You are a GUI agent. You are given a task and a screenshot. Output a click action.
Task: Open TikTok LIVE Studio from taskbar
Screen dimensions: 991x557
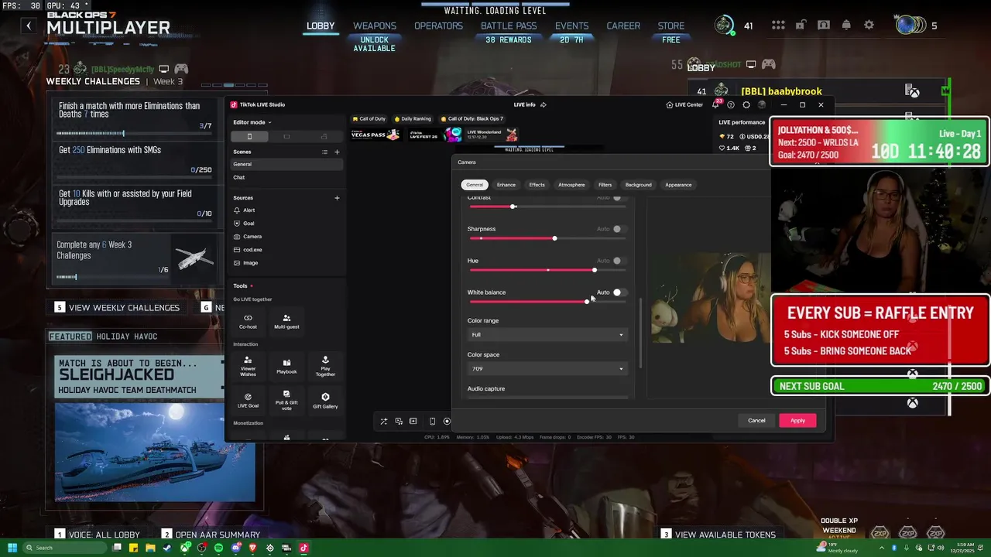coord(303,548)
